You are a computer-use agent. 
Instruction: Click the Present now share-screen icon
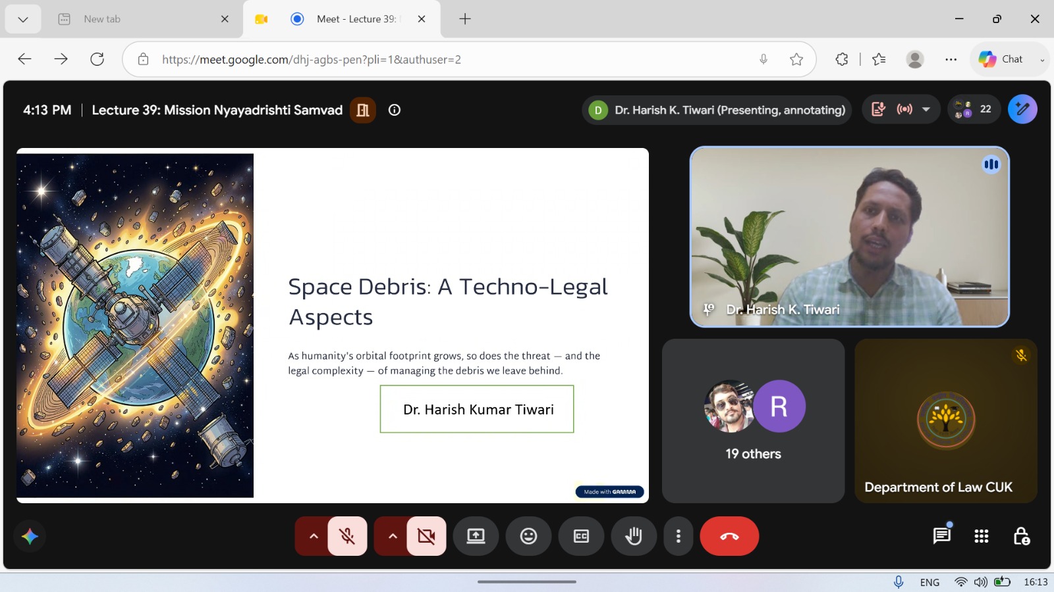click(x=476, y=536)
